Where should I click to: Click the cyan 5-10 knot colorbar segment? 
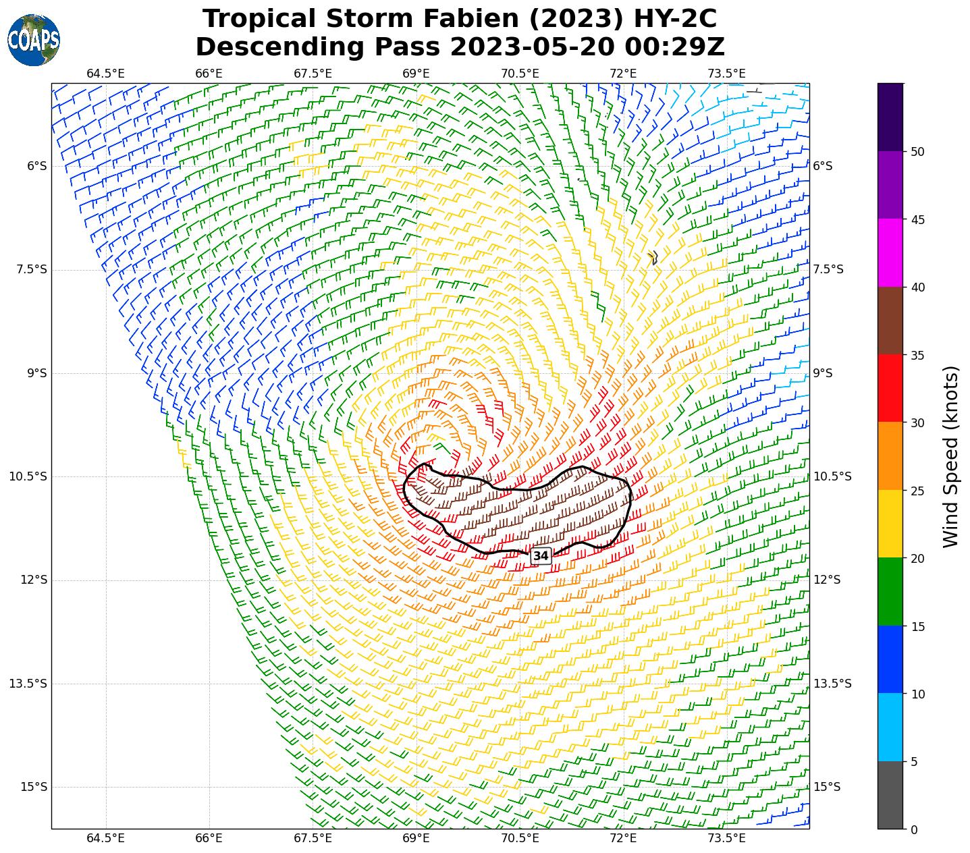tap(890, 727)
